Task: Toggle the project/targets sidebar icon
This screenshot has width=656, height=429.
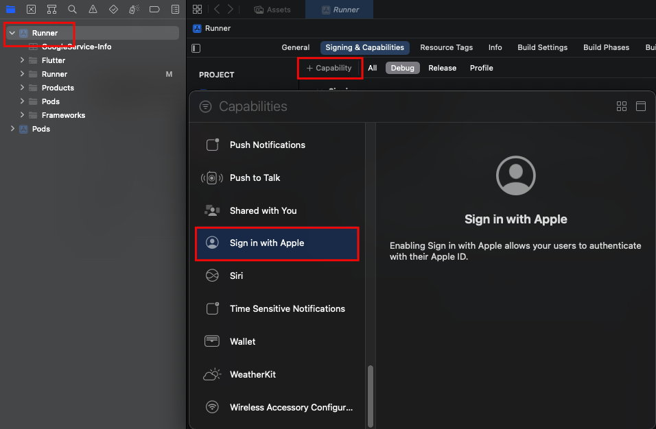Action: click(196, 48)
